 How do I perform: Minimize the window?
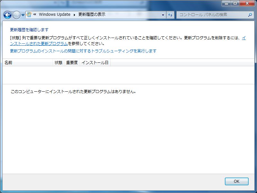pyautogui.click(x=226, y=3)
